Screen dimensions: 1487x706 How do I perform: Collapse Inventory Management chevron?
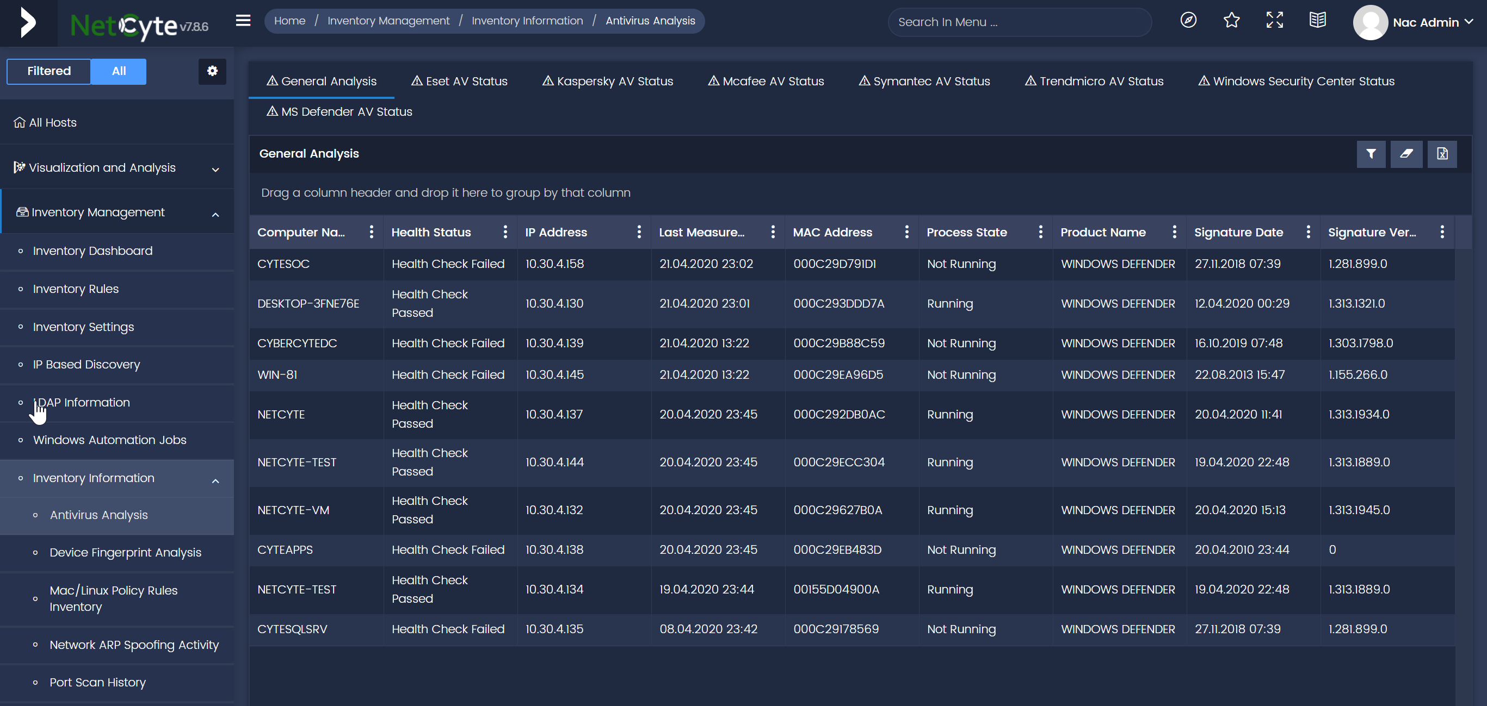[215, 214]
